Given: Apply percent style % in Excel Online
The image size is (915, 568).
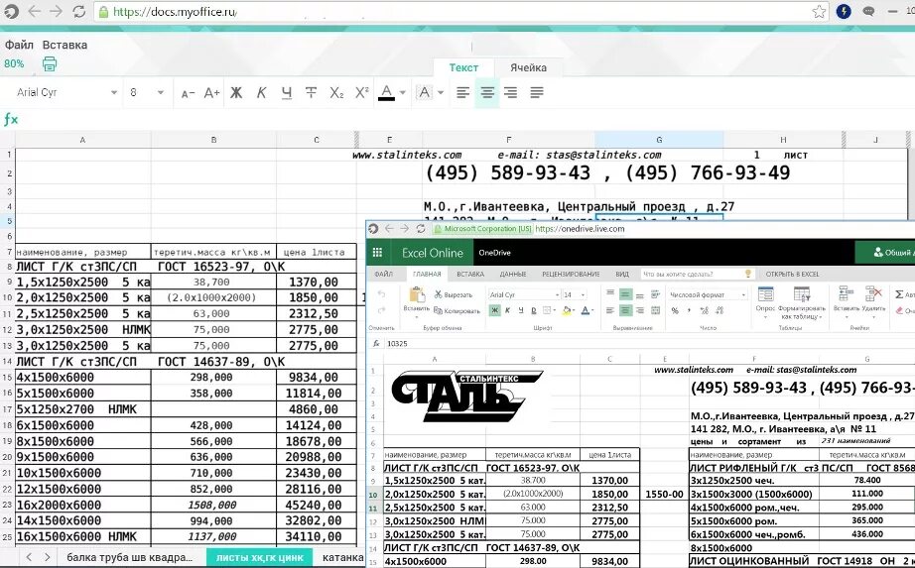Looking at the screenshot, I should coord(675,310).
